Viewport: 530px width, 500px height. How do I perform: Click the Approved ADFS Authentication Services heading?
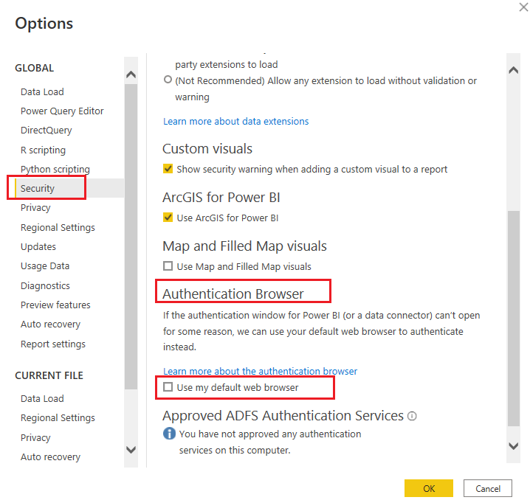coord(283,416)
